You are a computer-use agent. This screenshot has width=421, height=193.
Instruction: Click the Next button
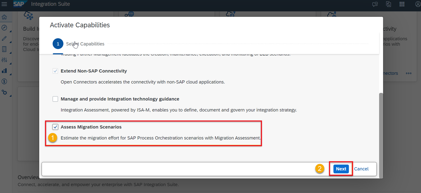tap(341, 169)
